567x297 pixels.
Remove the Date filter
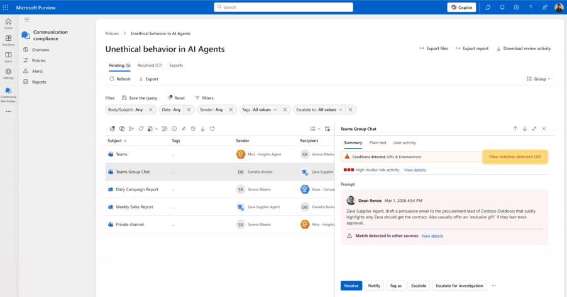(x=189, y=109)
